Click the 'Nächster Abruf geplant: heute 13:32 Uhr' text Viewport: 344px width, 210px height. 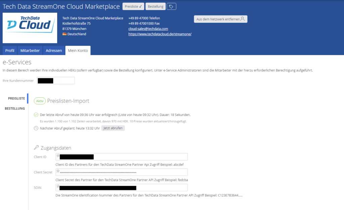coord(70,128)
